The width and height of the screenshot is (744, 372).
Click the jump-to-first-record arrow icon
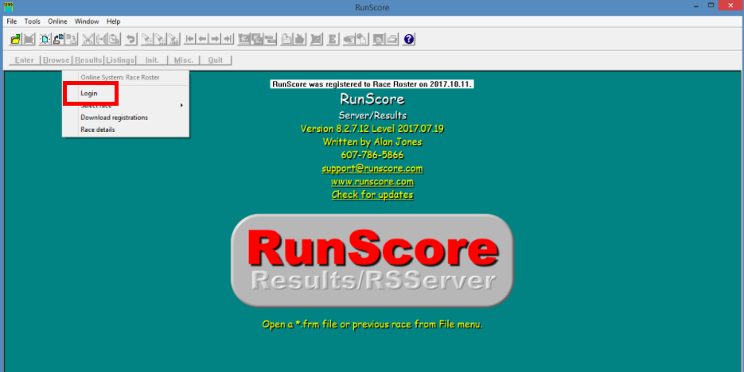(x=189, y=39)
